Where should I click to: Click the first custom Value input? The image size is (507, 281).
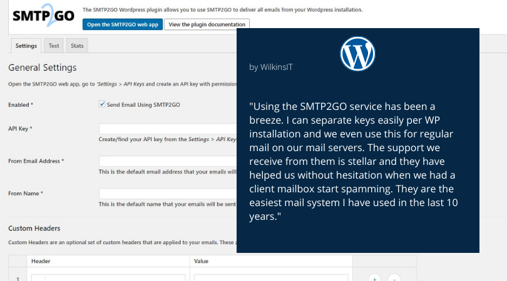point(271,278)
